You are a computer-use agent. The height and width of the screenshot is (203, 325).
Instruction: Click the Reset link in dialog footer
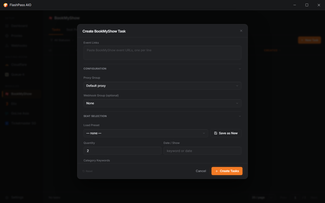click(88, 171)
